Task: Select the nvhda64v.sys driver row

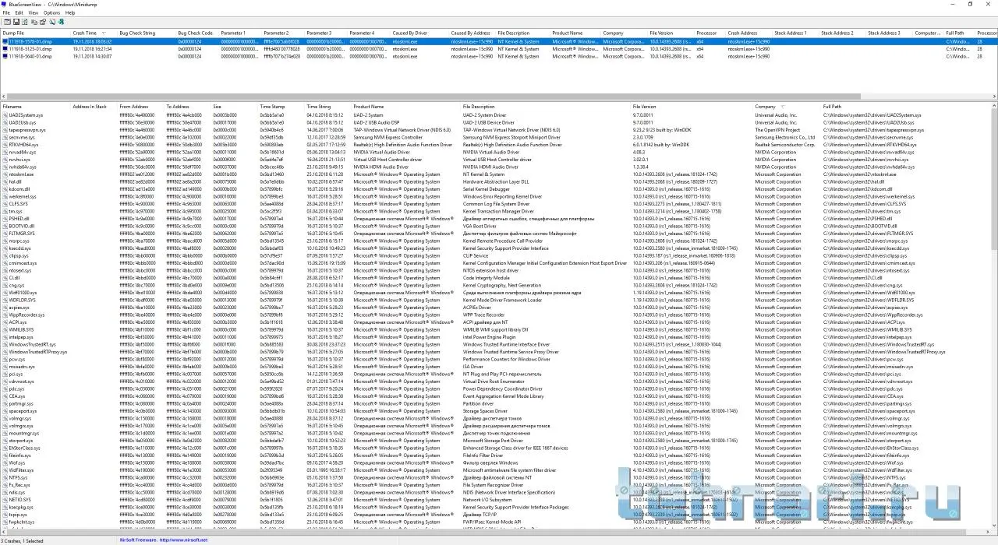Action: pos(495,167)
